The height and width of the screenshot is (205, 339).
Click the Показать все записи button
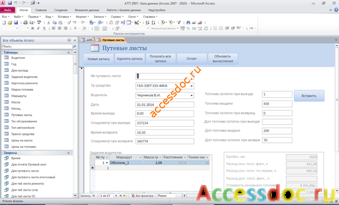(x=160, y=59)
